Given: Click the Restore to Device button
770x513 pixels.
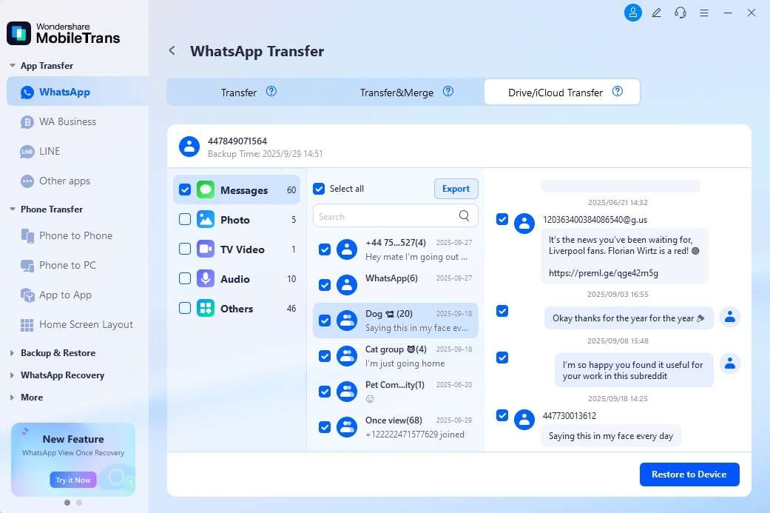Looking at the screenshot, I should pyautogui.click(x=689, y=474).
